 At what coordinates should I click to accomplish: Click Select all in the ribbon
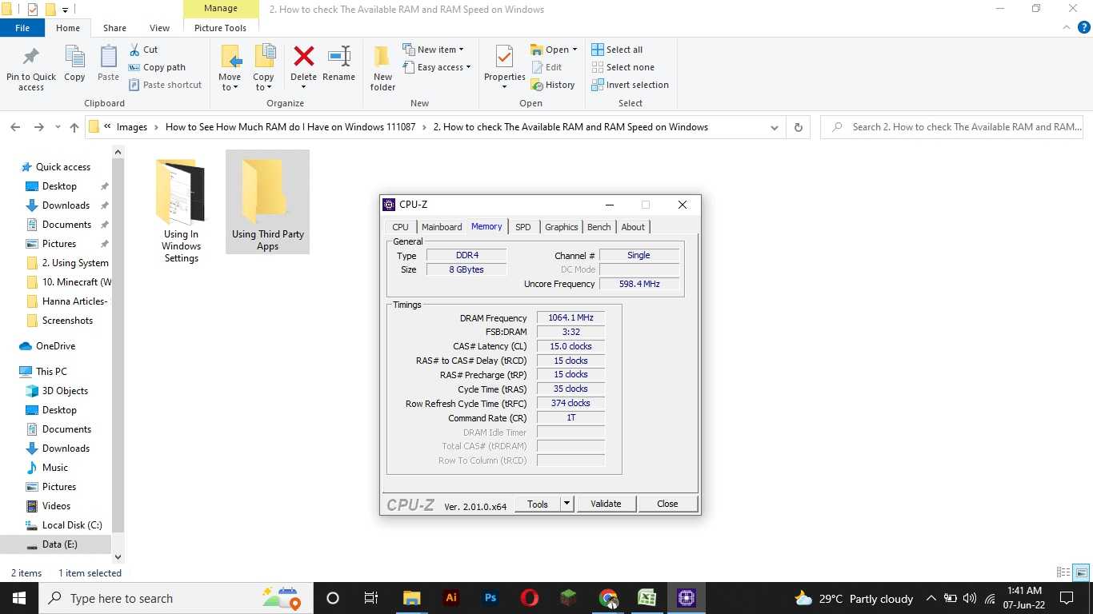tap(617, 50)
